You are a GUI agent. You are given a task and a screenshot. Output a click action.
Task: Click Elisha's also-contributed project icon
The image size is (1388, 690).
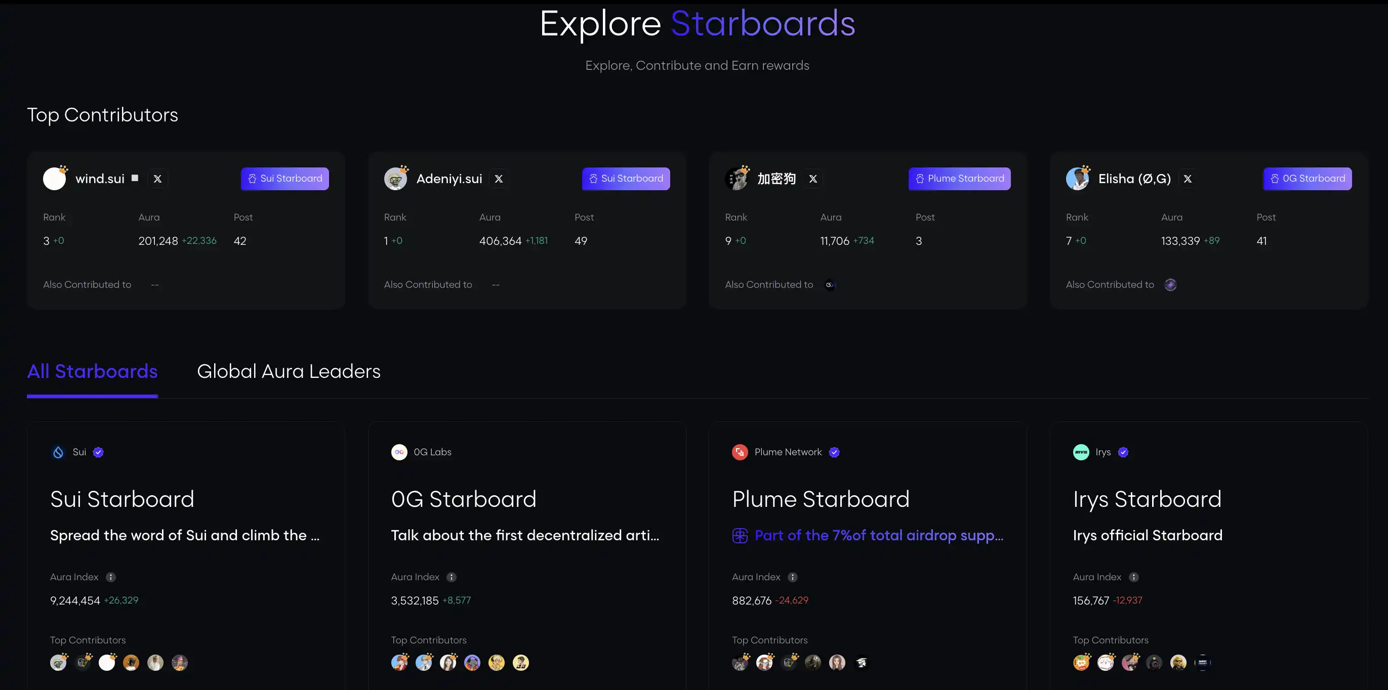[1170, 285]
